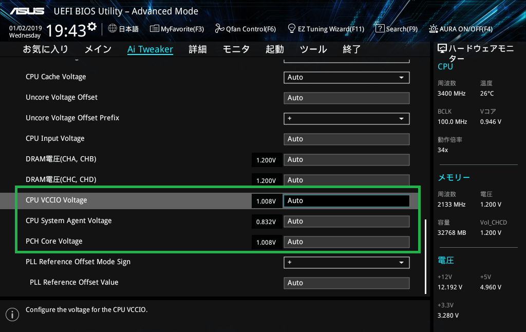The width and height of the screenshot is (526, 332).
Task: Start EZ Tuning Wizard(F11)
Action: click(326, 29)
